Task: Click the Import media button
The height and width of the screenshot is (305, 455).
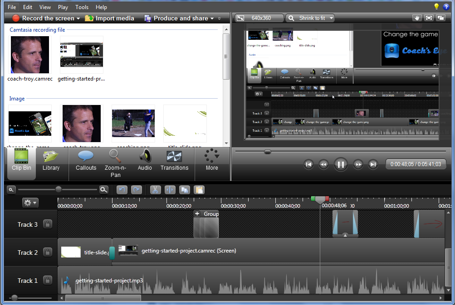Action: click(109, 19)
